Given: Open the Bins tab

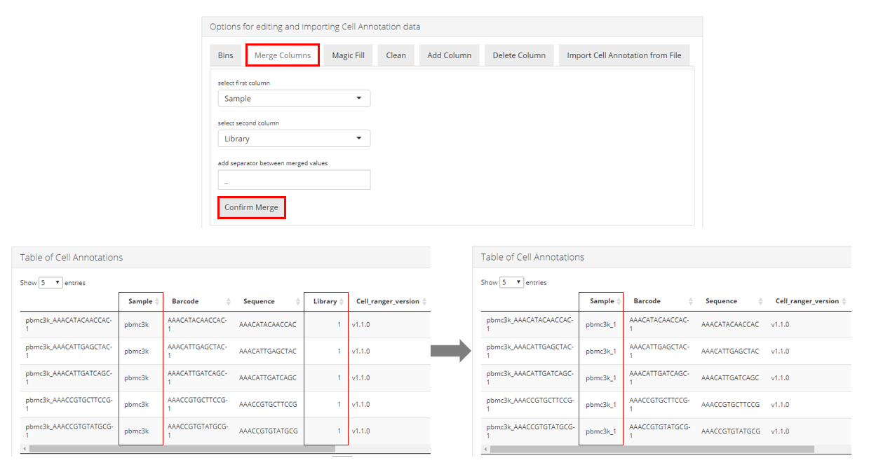Looking at the screenshot, I should click(225, 55).
